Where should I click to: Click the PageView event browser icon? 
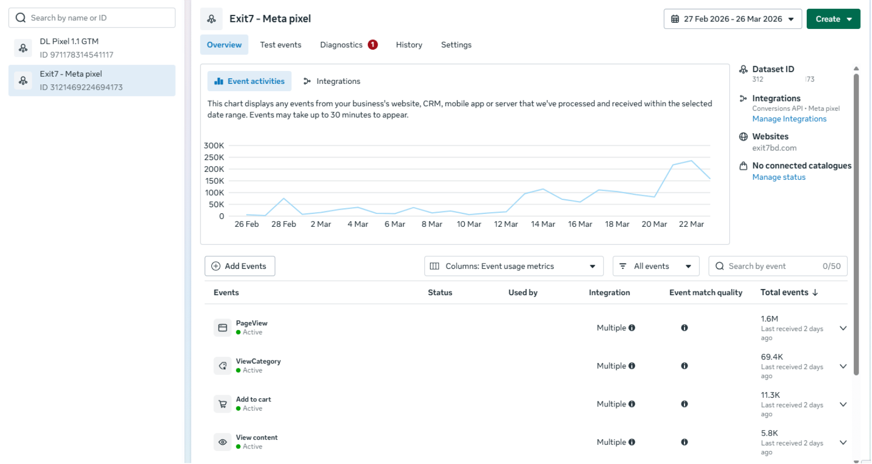click(x=223, y=328)
